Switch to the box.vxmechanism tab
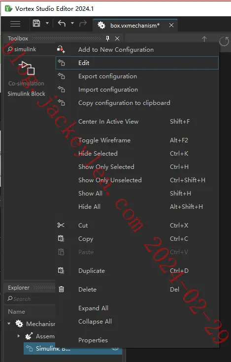Image resolution: width=231 pixels, height=362 pixels. pyautogui.click(x=135, y=25)
